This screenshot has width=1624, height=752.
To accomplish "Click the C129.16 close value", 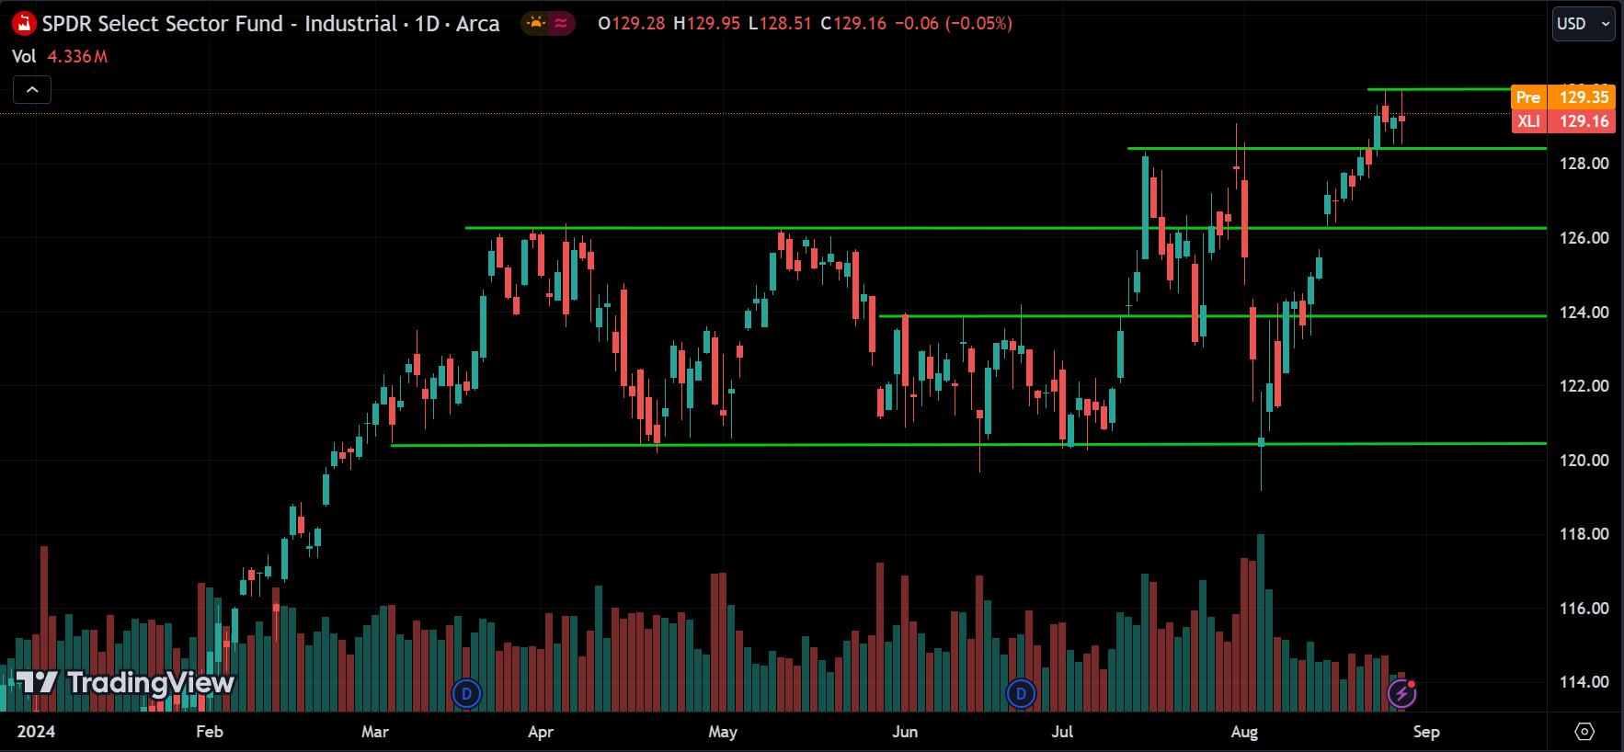I will (x=853, y=23).
